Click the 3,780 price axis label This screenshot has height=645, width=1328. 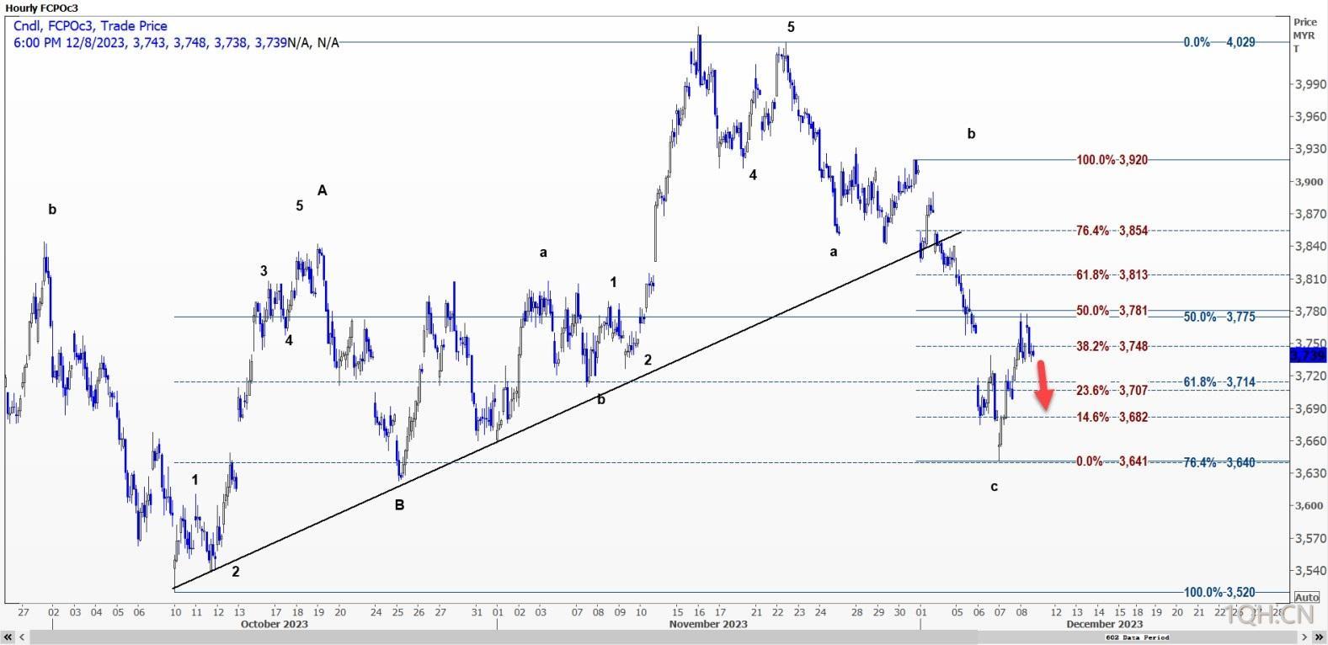pos(1310,311)
